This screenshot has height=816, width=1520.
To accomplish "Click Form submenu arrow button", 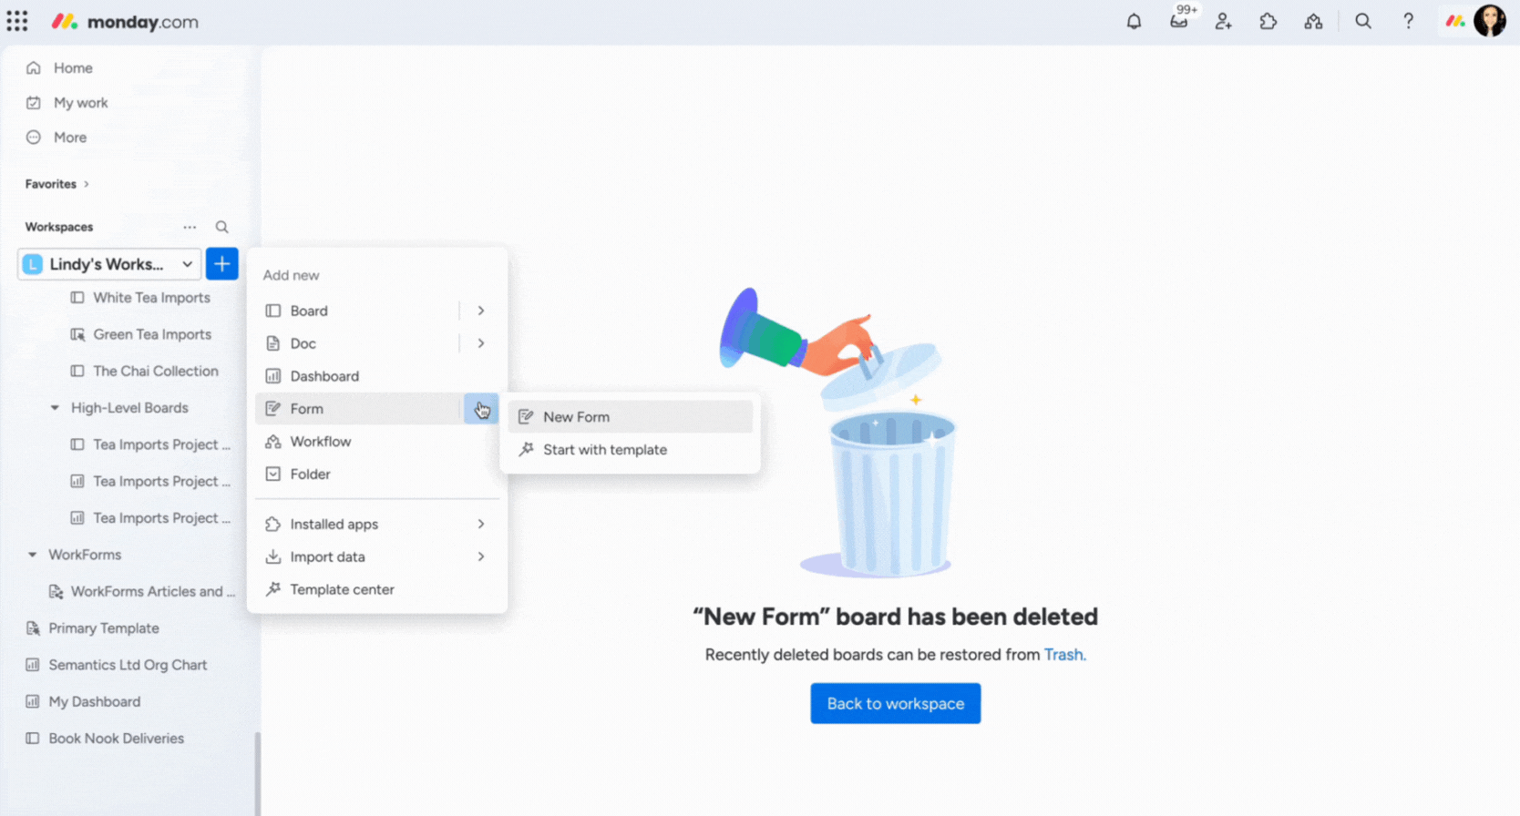I will [x=481, y=409].
